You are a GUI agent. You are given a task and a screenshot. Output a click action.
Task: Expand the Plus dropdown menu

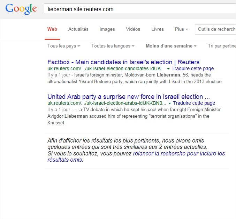181,29
